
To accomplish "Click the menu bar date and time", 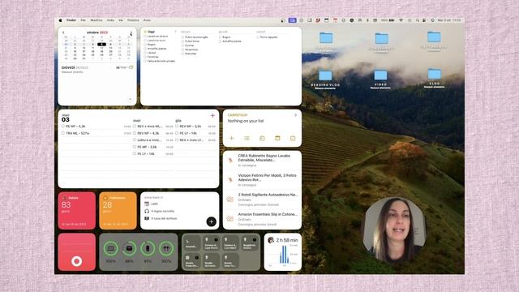I will (449, 20).
